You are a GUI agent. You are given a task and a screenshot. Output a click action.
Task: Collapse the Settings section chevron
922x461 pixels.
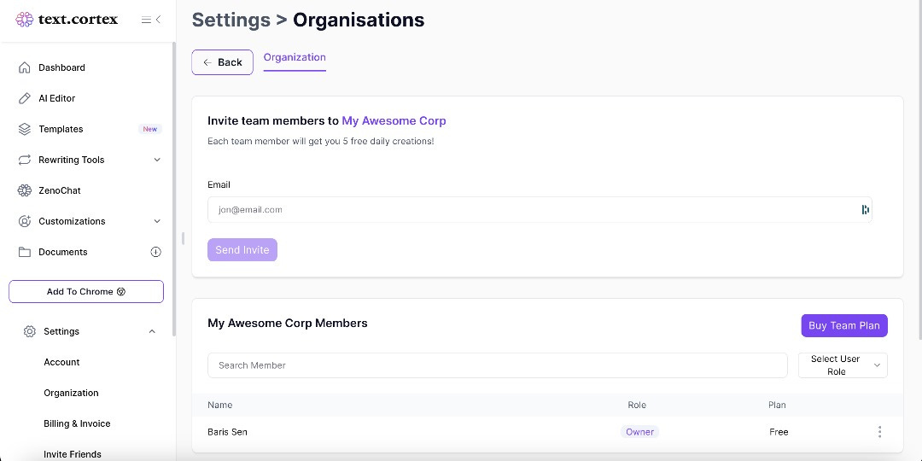pyautogui.click(x=152, y=331)
